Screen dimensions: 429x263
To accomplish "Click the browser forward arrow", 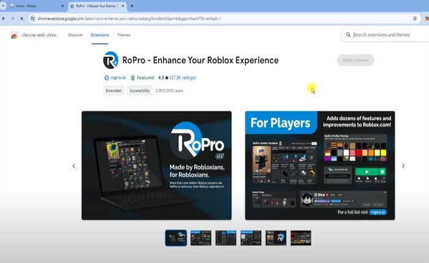I will [13, 18].
